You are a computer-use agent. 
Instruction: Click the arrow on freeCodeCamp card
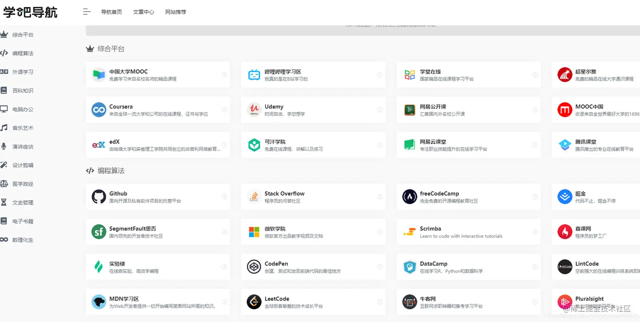[x=535, y=196]
